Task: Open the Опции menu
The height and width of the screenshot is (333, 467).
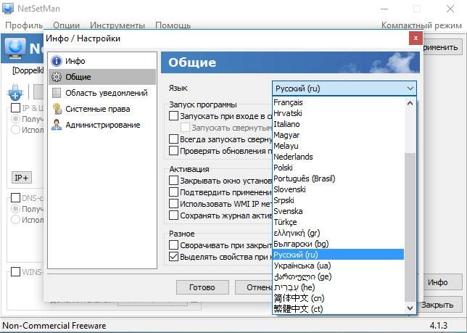Action: click(66, 25)
